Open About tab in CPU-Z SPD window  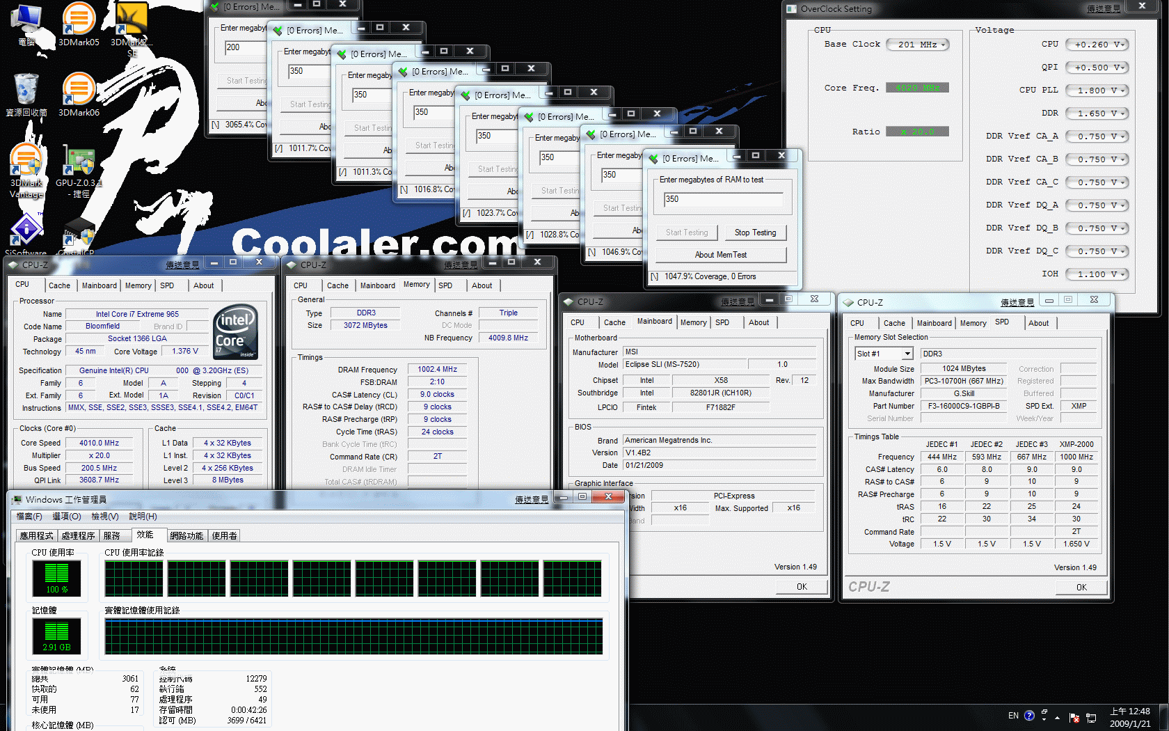pos(1039,324)
